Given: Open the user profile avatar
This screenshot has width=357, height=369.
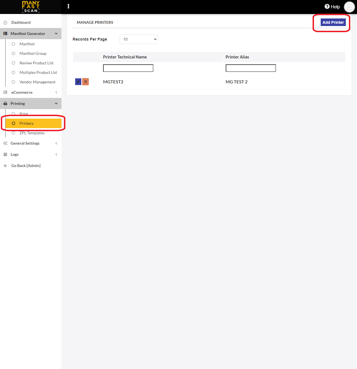Looking at the screenshot, I should (349, 7).
